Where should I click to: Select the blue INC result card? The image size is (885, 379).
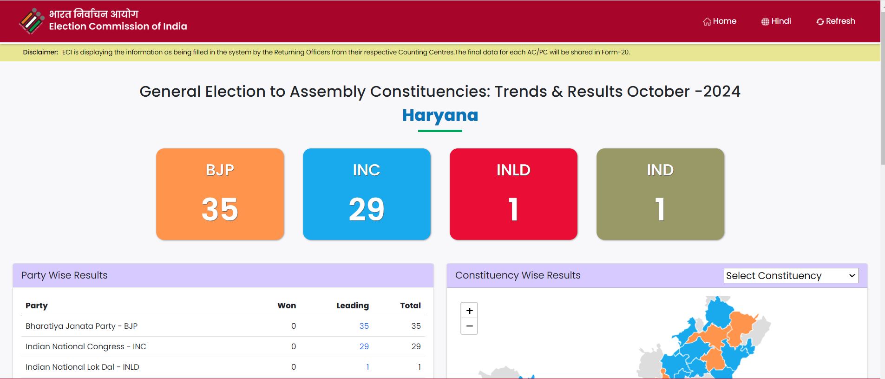tap(367, 194)
